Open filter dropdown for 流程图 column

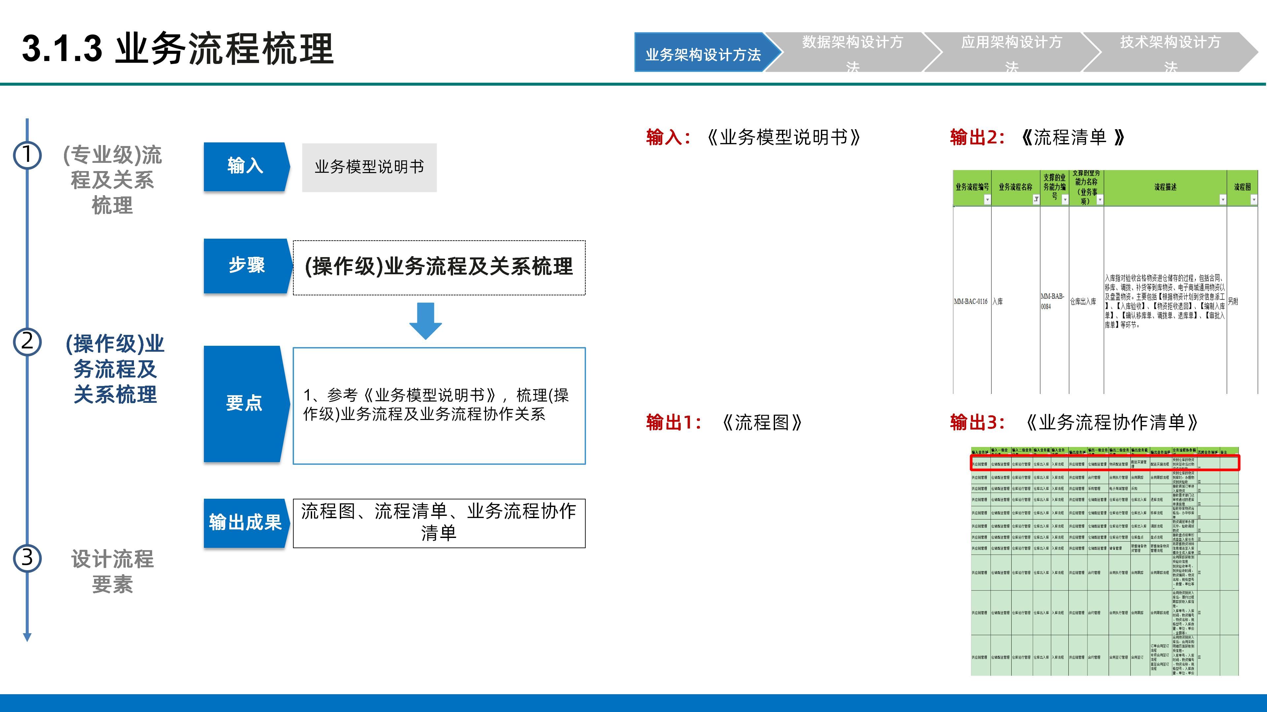[1254, 199]
